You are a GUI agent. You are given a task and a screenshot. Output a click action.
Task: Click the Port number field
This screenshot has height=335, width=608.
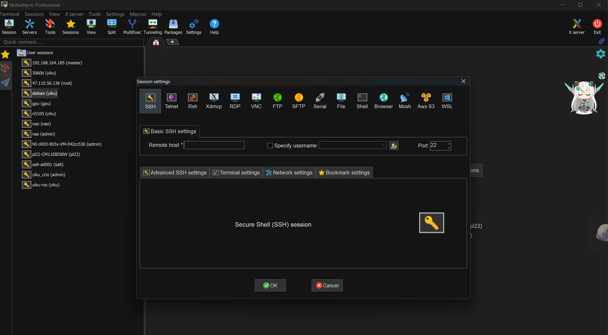438,145
